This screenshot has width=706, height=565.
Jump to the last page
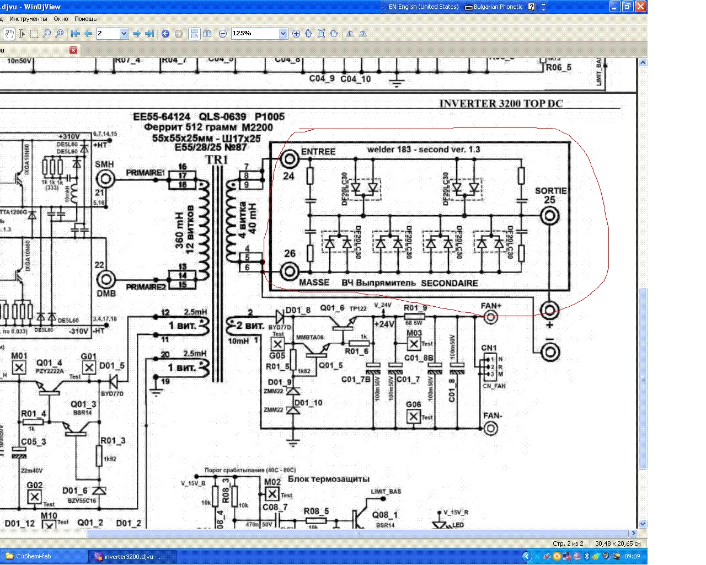click(x=149, y=34)
